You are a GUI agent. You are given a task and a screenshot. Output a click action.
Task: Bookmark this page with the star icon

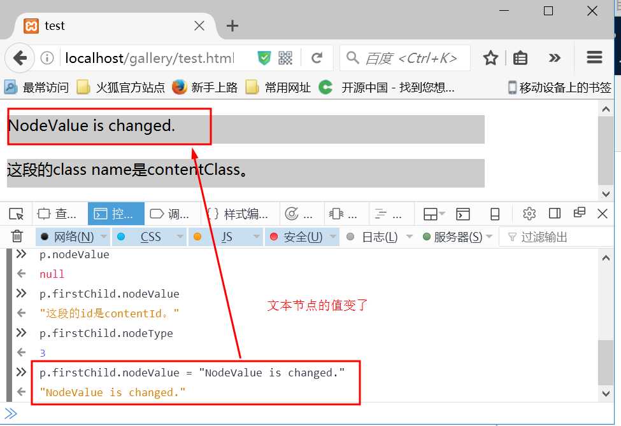[490, 58]
